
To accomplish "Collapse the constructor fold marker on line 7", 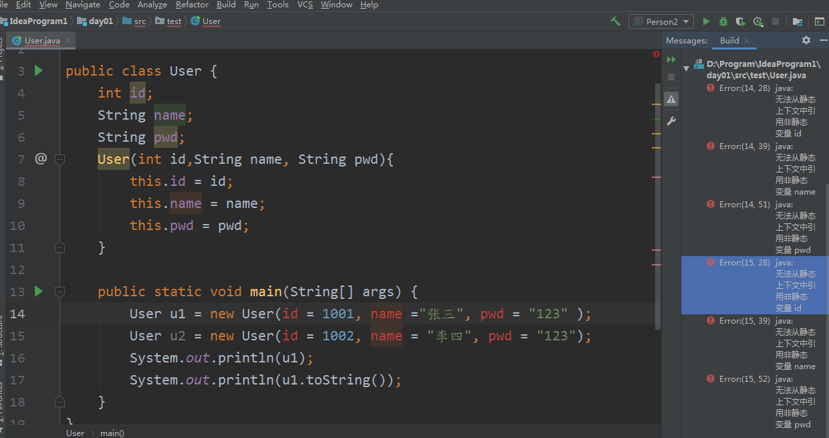I will pyautogui.click(x=60, y=159).
